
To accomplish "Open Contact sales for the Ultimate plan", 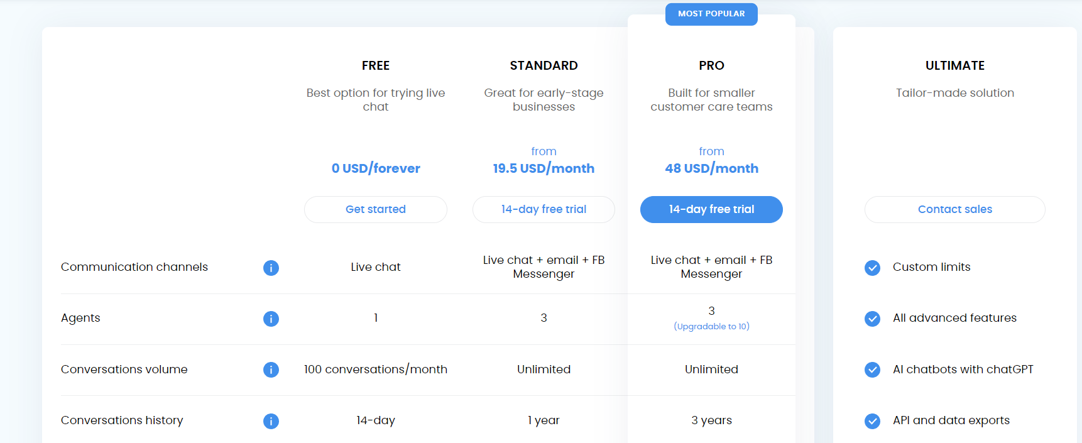I will 954,209.
